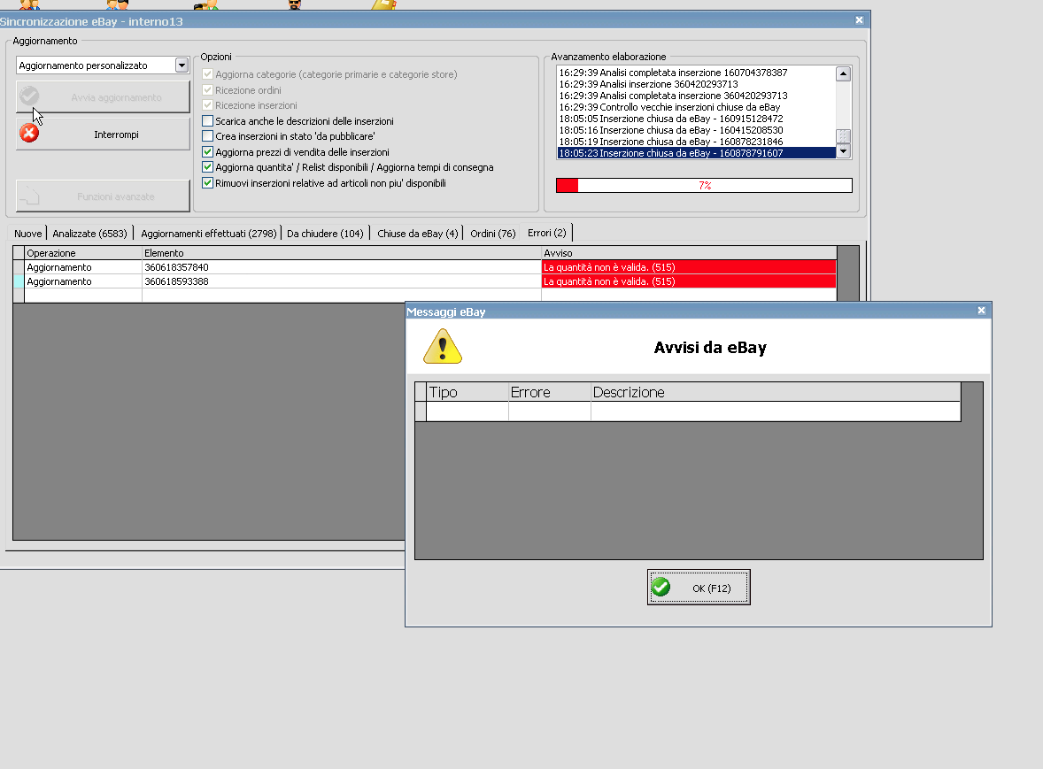
Task: Open the Aggiornamenti effettuati (2798) tab
Action: [209, 234]
